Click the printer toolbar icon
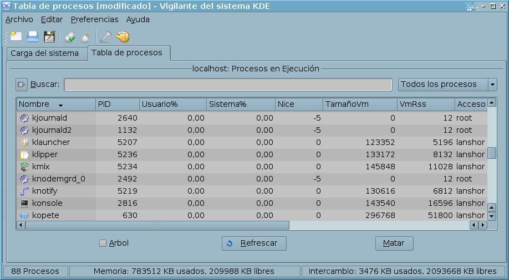This screenshot has width=509, height=280. 33,37
